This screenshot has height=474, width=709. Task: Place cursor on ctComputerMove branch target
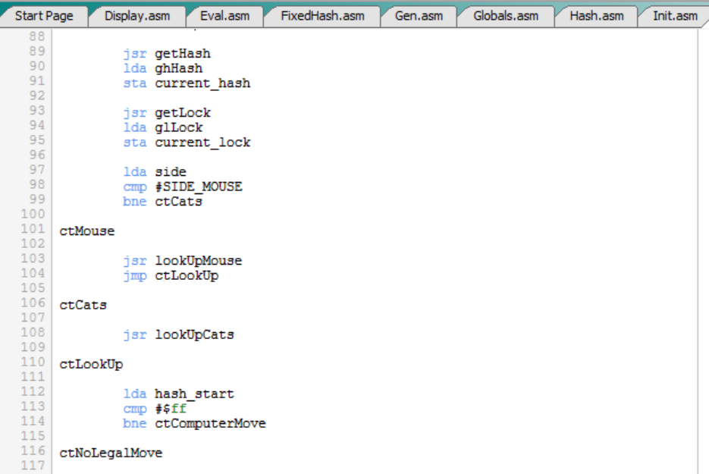pyautogui.click(x=211, y=424)
